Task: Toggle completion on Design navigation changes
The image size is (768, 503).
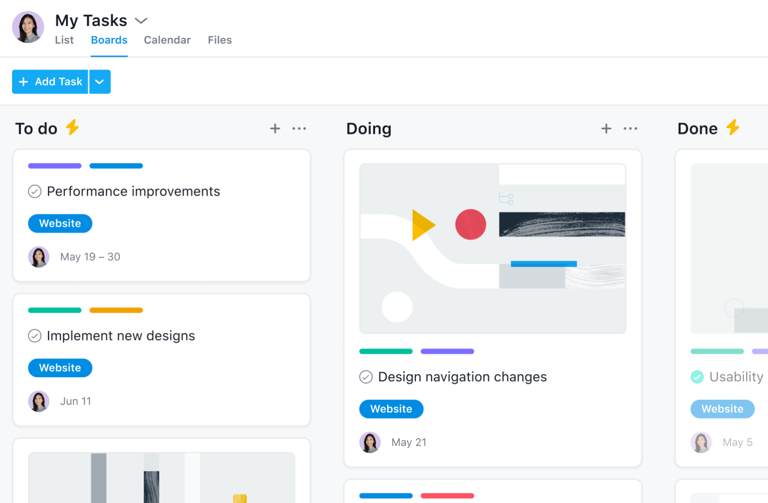Action: pyautogui.click(x=365, y=377)
